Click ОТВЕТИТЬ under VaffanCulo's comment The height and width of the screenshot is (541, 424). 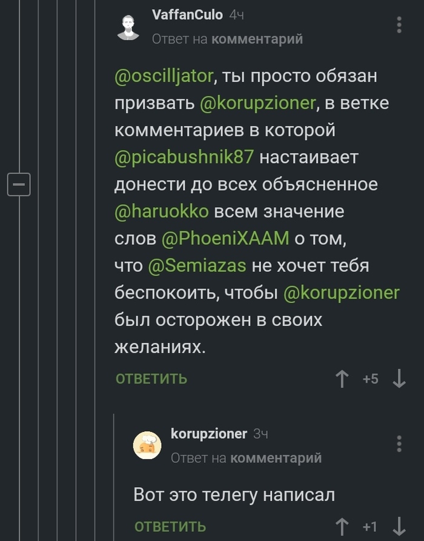(151, 379)
